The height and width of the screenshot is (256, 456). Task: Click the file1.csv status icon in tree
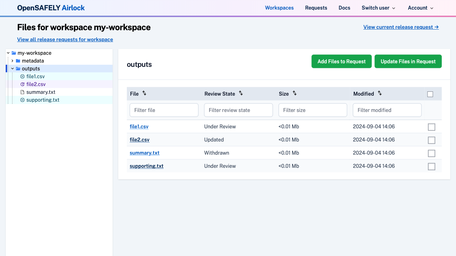click(x=22, y=76)
